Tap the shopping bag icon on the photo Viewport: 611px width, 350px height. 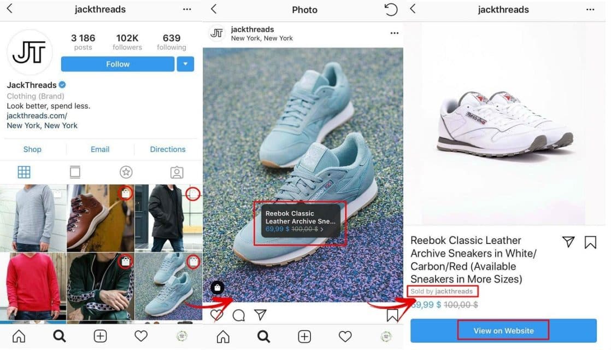(218, 288)
